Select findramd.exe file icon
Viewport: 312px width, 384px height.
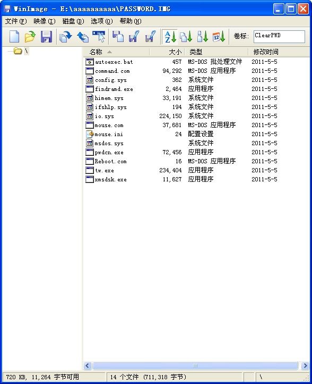(90, 89)
